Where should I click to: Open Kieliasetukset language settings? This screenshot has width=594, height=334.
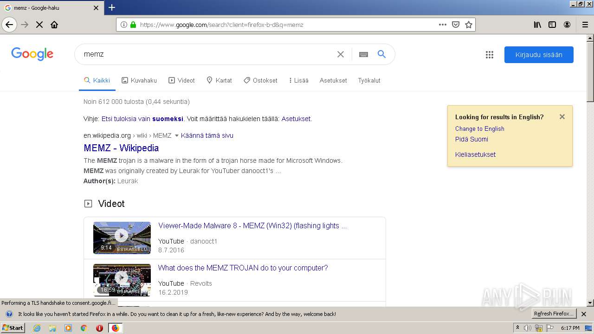point(475,154)
